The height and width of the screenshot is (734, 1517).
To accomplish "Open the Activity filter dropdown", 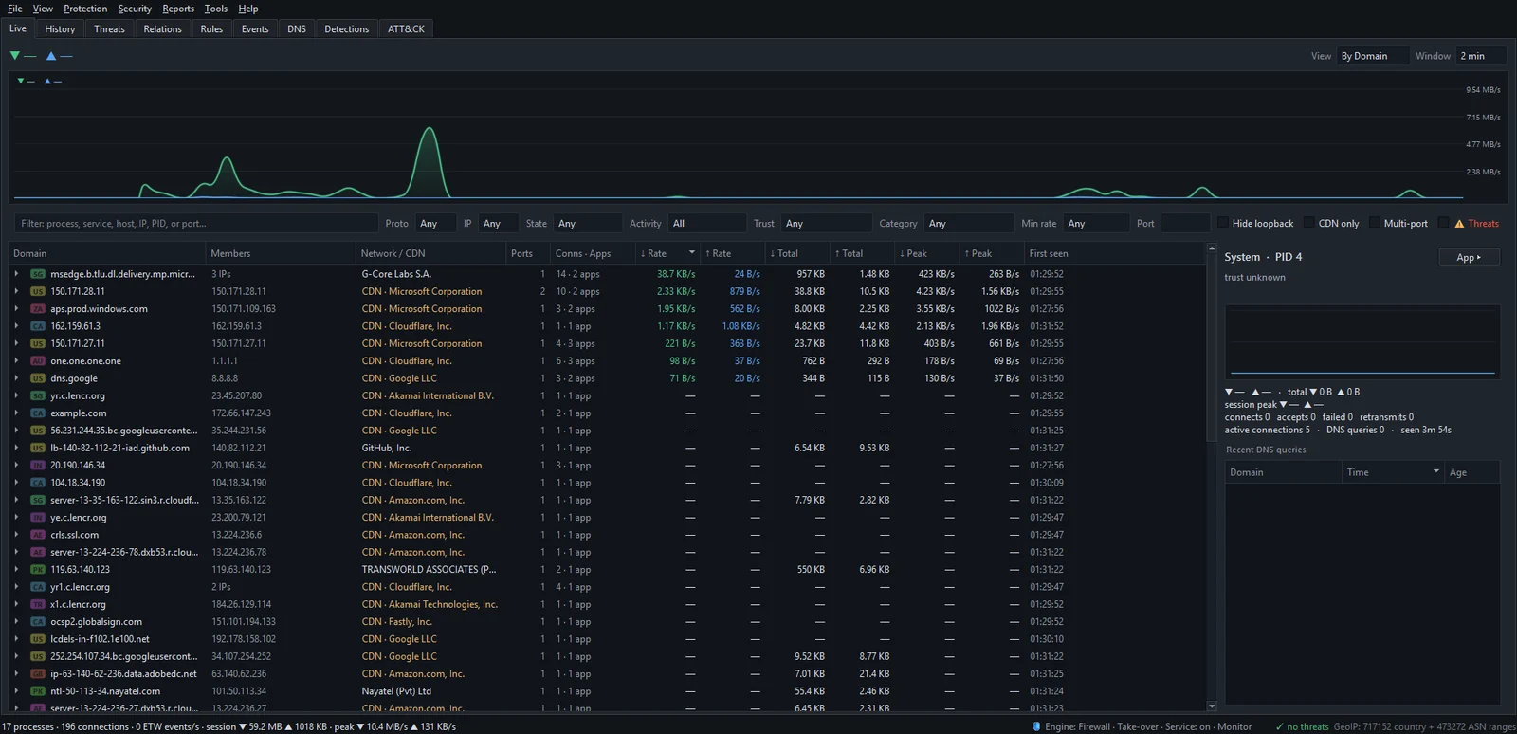I will click(706, 224).
